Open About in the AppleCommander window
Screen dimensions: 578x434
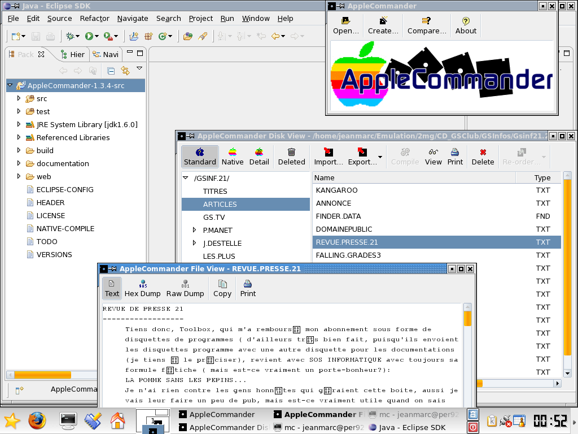(466, 26)
